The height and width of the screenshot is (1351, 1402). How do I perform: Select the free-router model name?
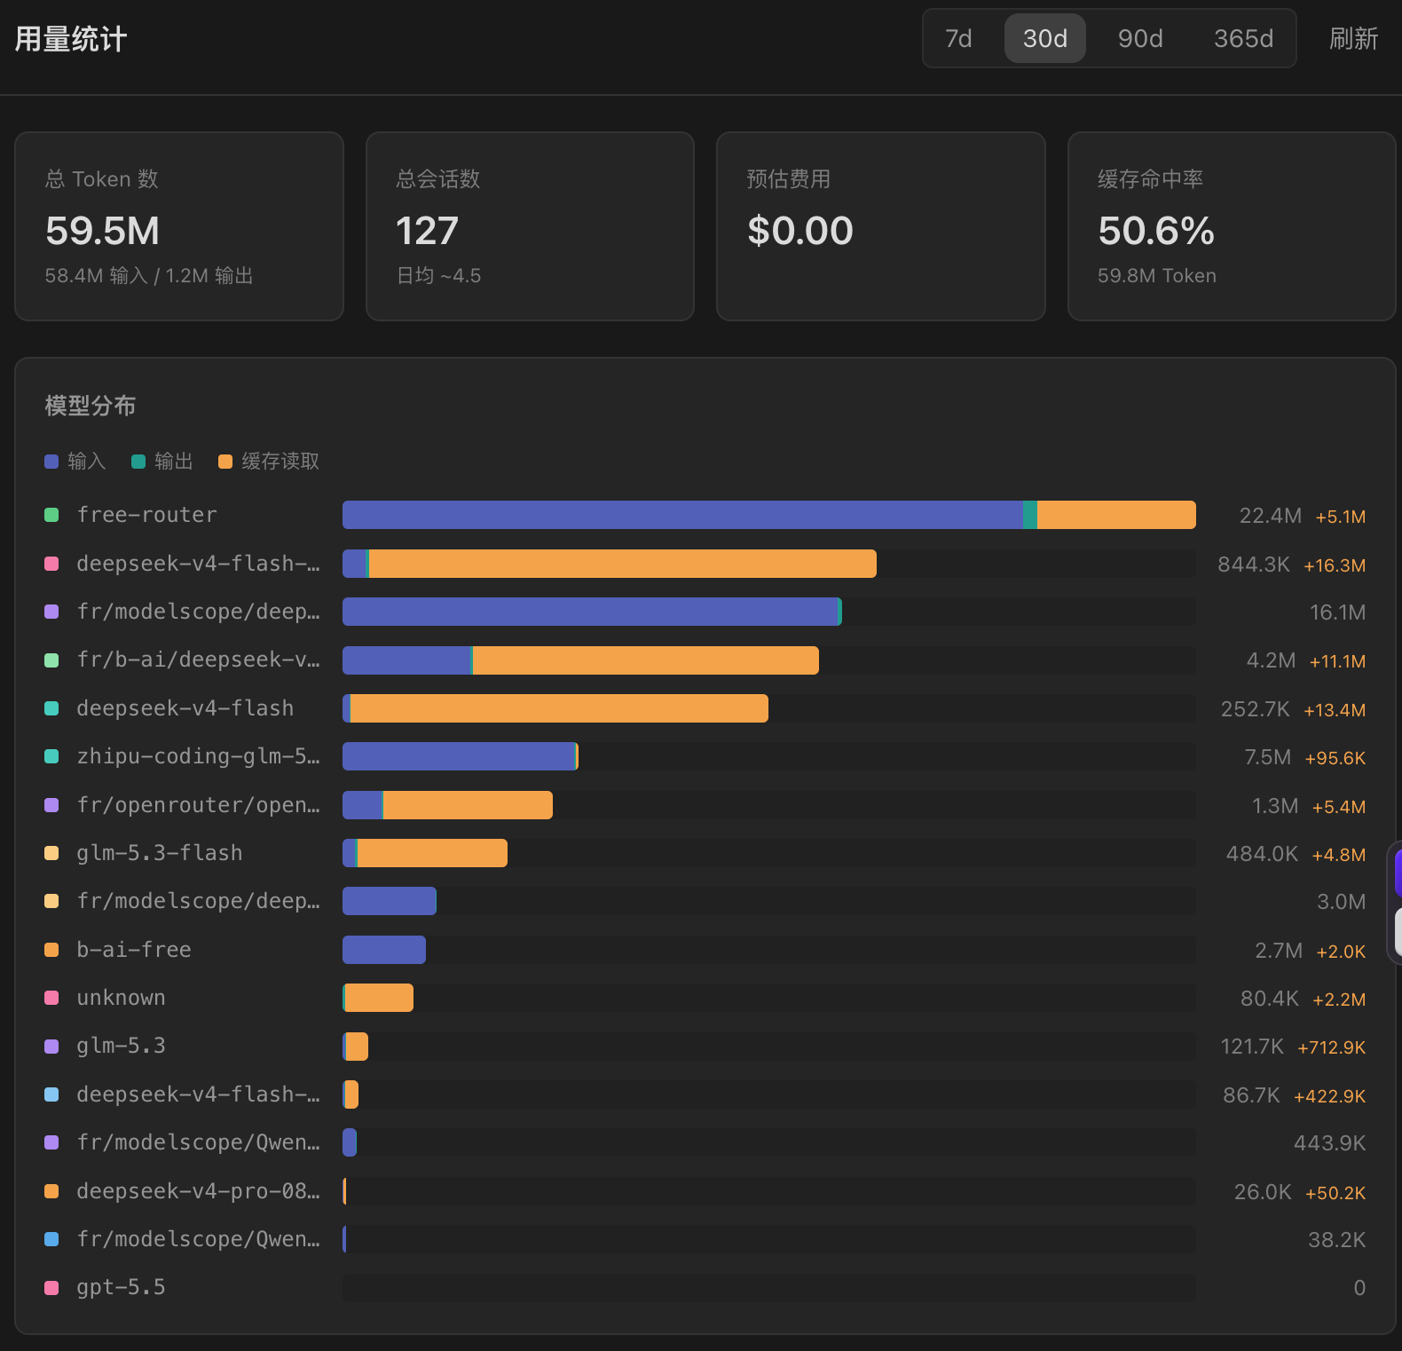[147, 515]
